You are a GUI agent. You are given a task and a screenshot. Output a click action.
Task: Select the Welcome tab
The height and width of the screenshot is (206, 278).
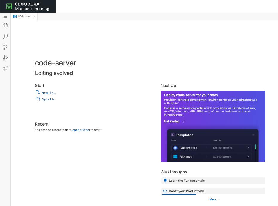[24, 16]
